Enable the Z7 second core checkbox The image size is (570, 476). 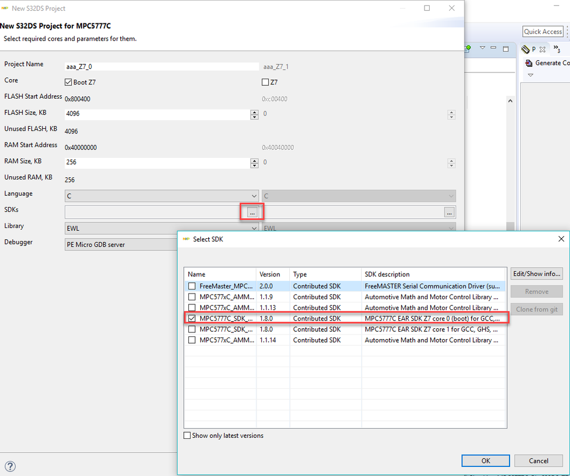pyautogui.click(x=265, y=82)
